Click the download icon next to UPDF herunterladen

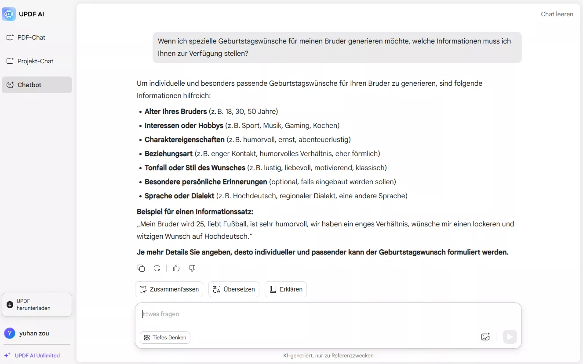click(10, 304)
